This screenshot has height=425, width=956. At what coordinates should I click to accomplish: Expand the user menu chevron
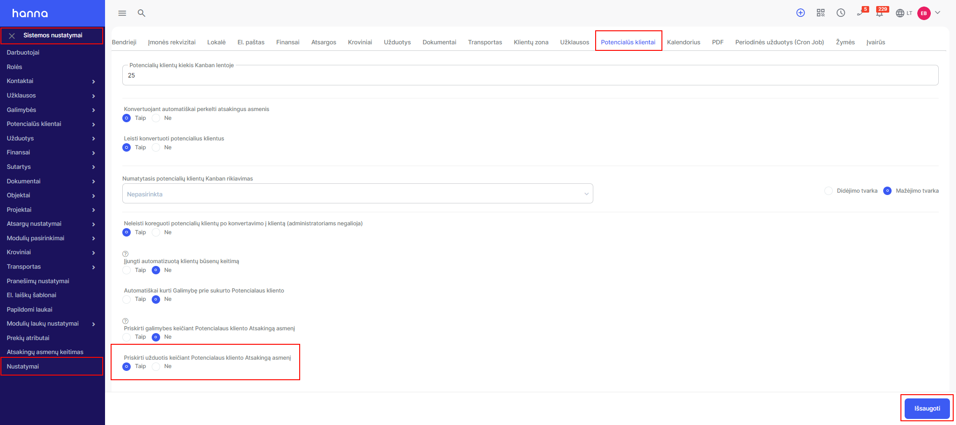point(937,13)
